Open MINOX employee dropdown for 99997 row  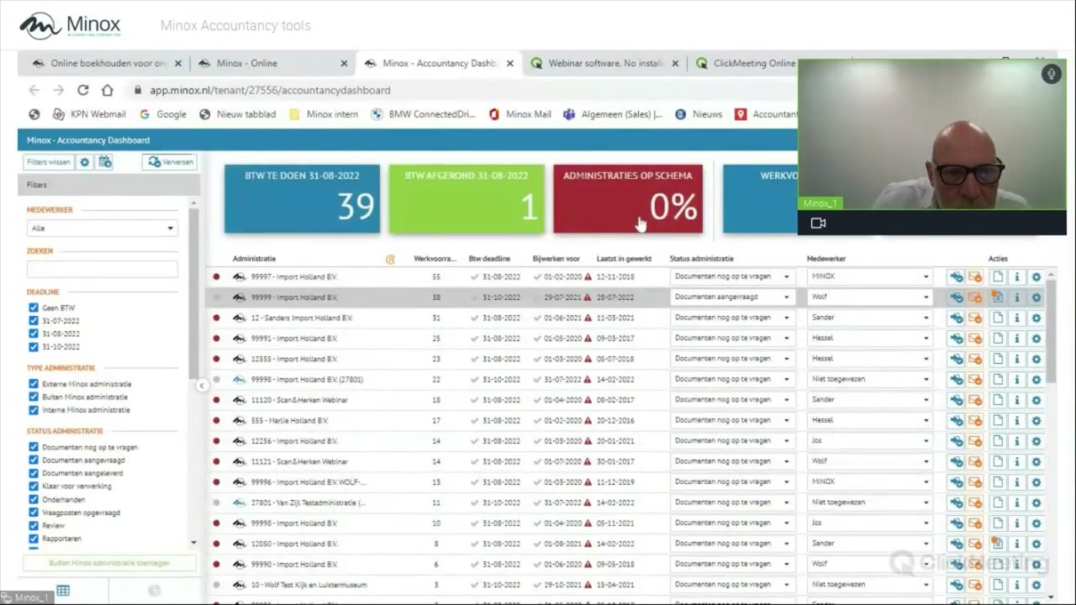[x=870, y=276]
